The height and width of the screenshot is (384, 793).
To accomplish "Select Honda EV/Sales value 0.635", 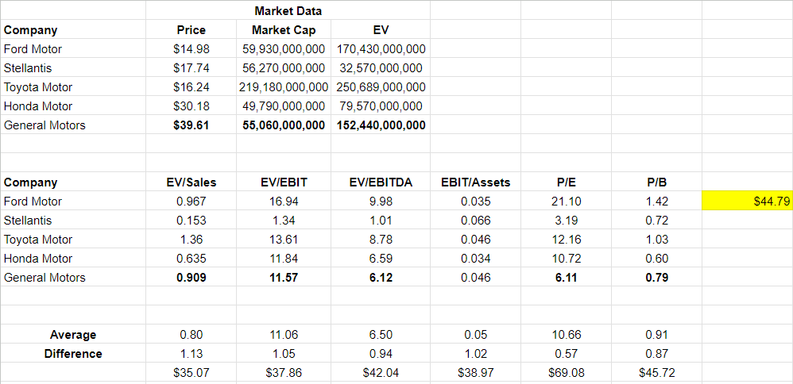I will point(191,259).
